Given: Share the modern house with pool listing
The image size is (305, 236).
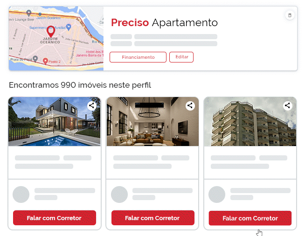Looking at the screenshot, I should point(91,106).
